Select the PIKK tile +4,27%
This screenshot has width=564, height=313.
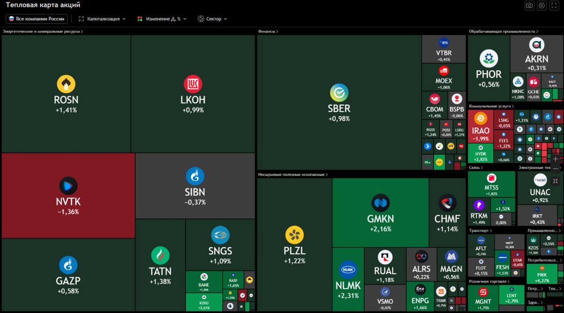[x=542, y=275]
